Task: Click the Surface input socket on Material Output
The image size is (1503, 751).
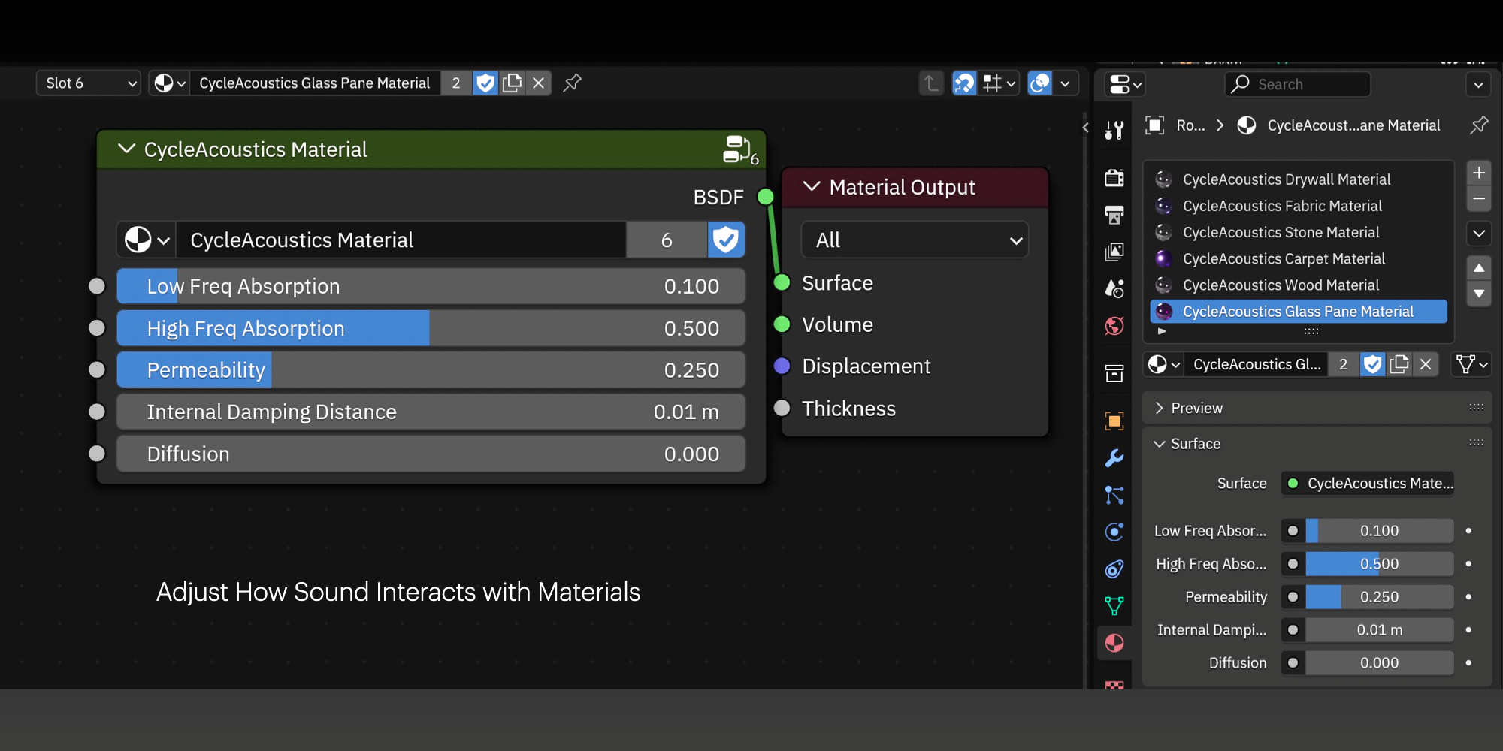Action: [x=782, y=282]
